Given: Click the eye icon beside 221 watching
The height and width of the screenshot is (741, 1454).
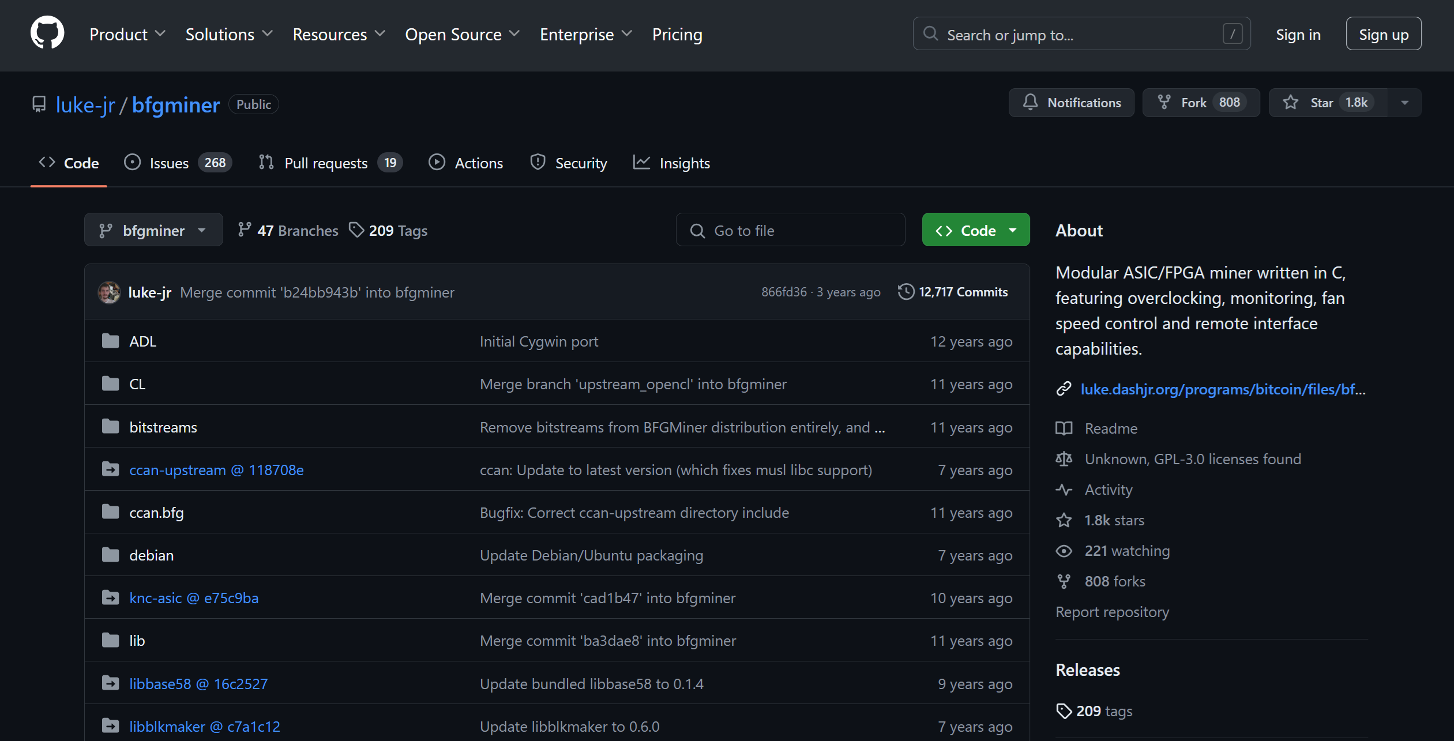Looking at the screenshot, I should 1064,551.
